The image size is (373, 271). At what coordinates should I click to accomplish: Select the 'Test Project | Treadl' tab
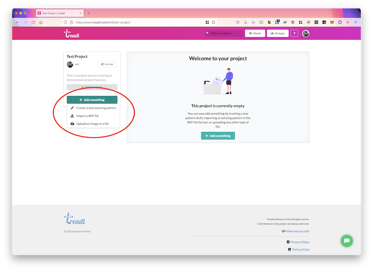pyautogui.click(x=60, y=13)
